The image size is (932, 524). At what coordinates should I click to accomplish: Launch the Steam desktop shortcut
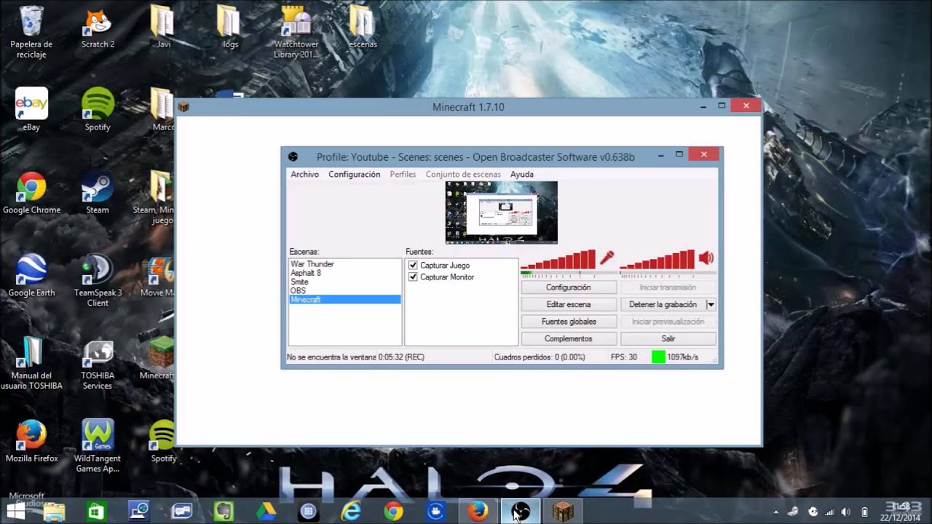tap(98, 193)
